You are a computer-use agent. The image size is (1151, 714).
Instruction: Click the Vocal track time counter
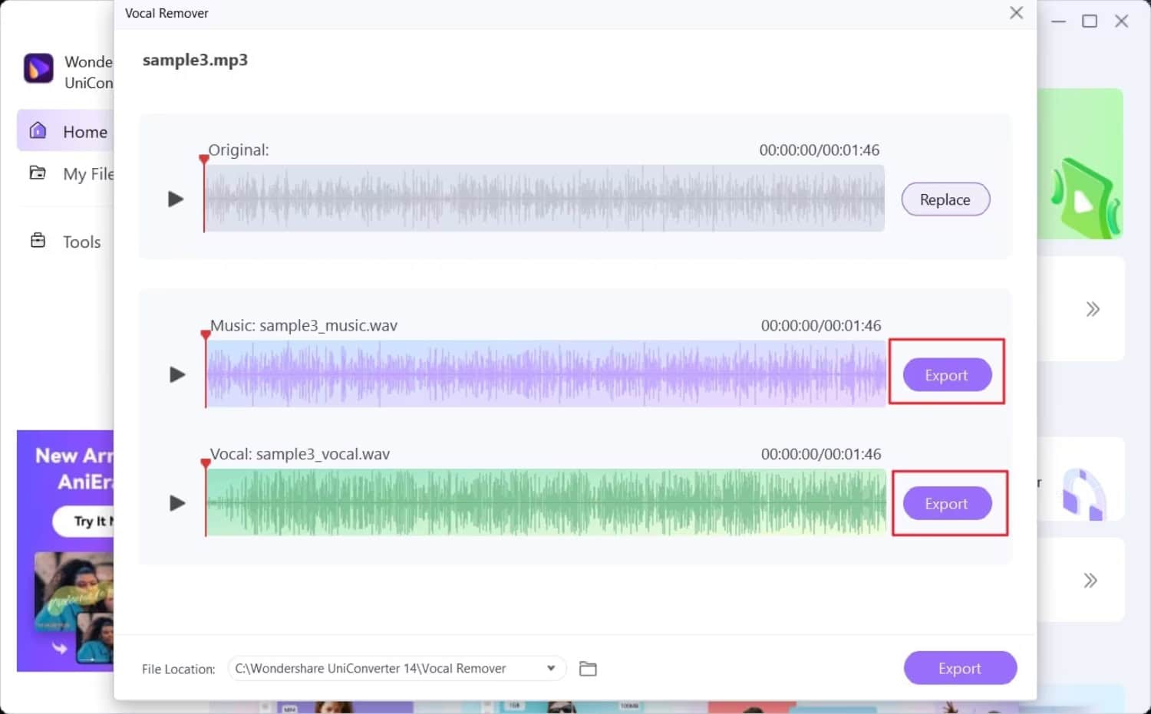coord(821,455)
